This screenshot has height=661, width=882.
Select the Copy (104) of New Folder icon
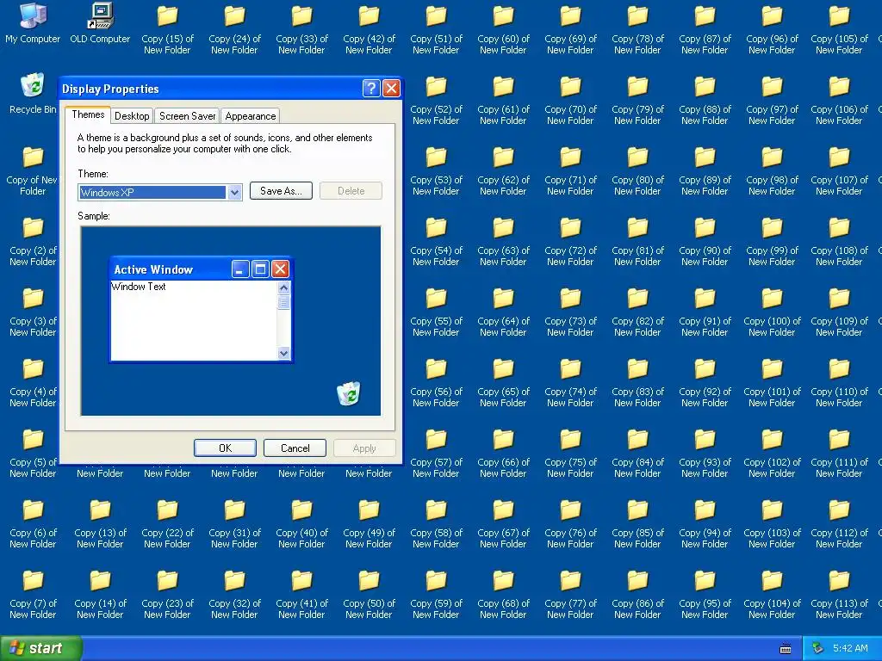tap(772, 594)
